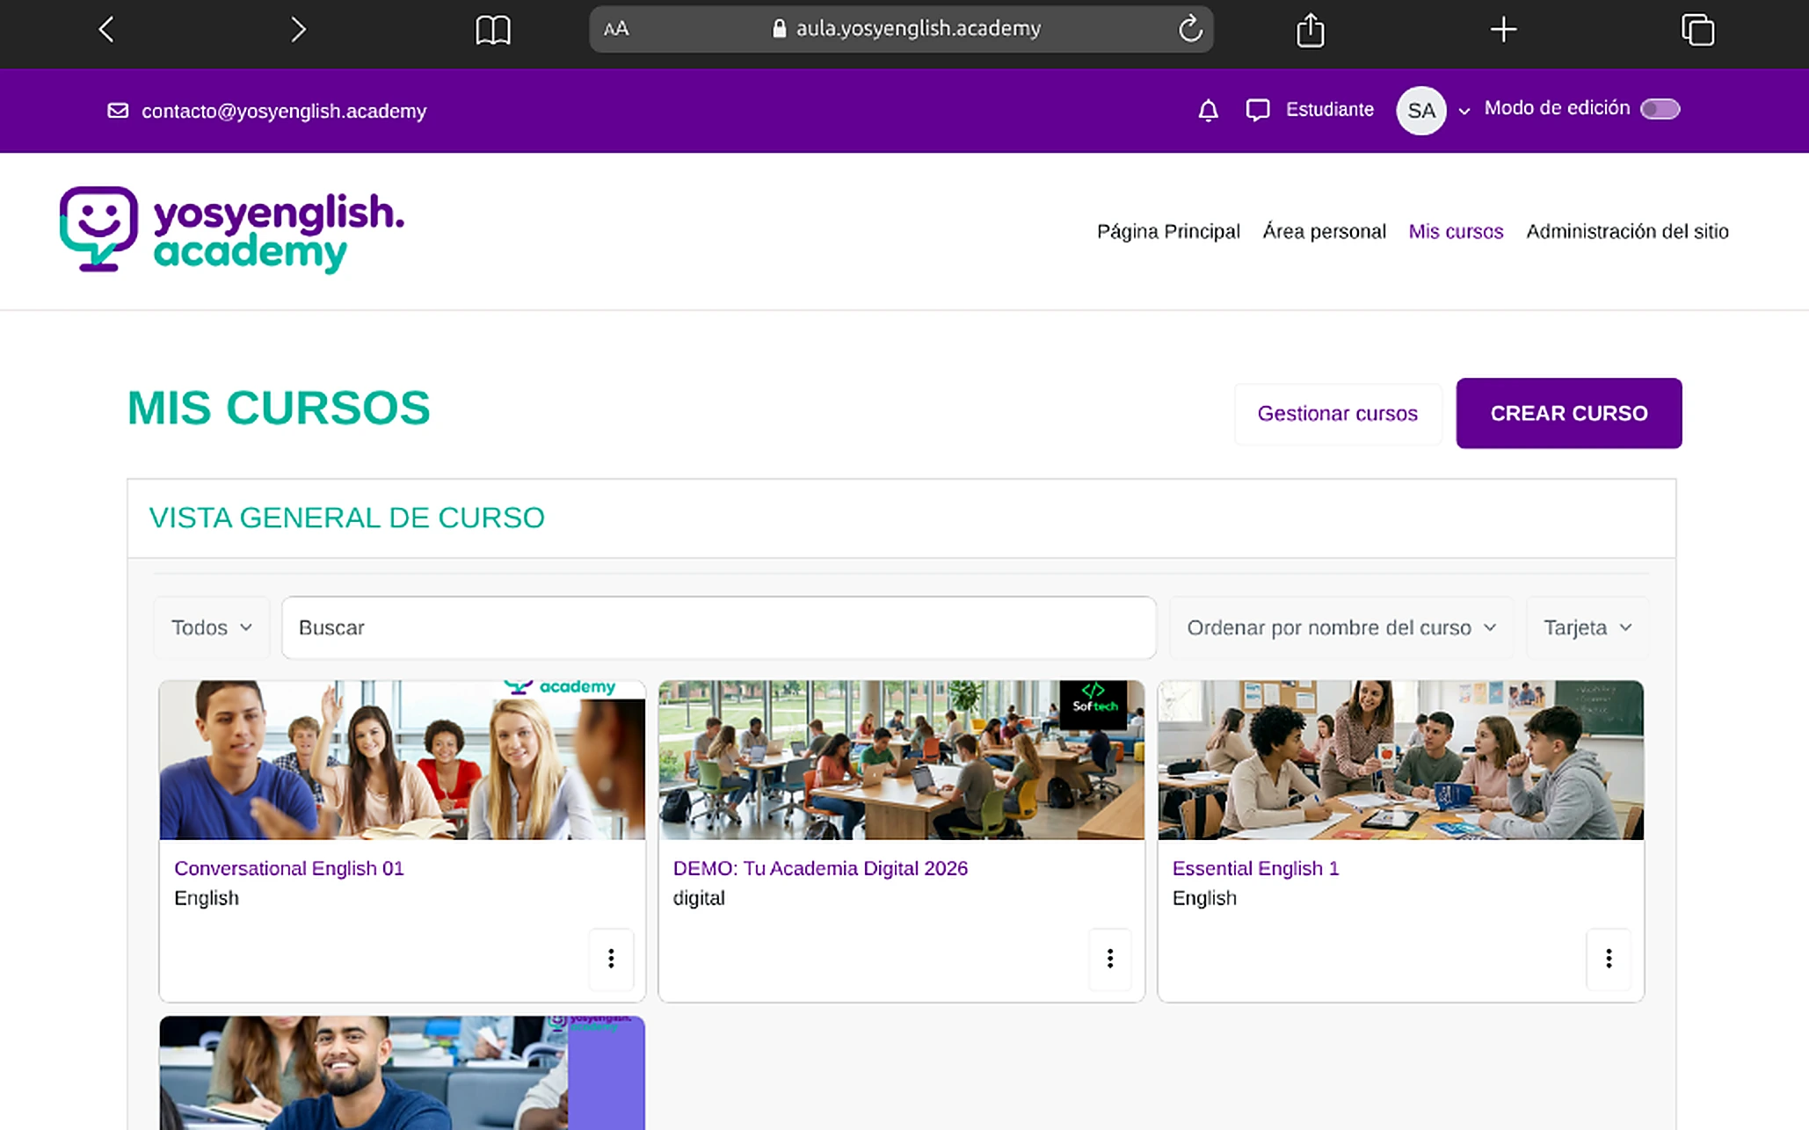Open a new tab with plus icon

[1503, 30]
